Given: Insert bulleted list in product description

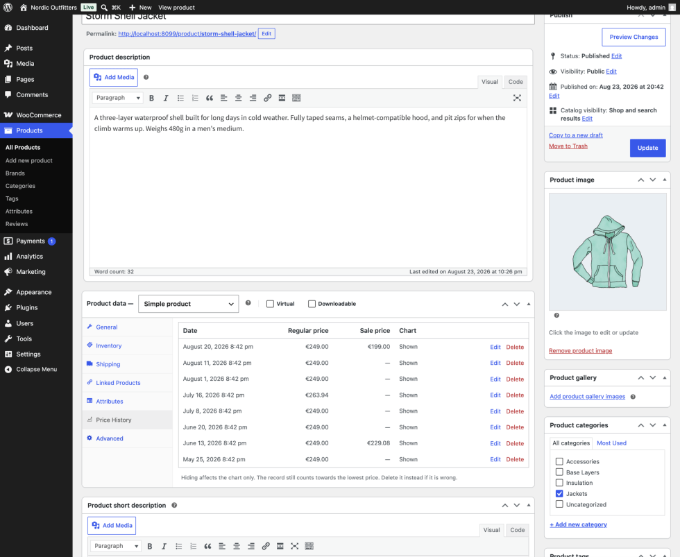Looking at the screenshot, I should (180, 98).
